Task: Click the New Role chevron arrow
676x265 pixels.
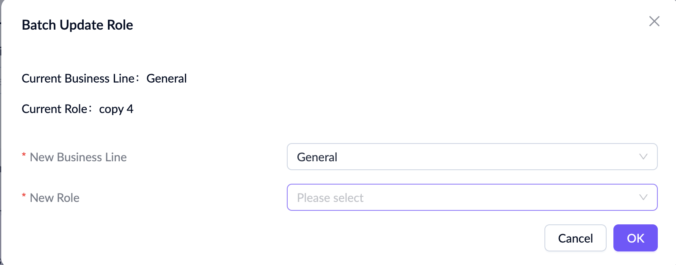Action: pos(643,197)
